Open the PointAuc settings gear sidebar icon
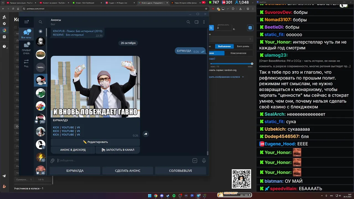This screenshot has height=199, width=354. tap(4, 24)
